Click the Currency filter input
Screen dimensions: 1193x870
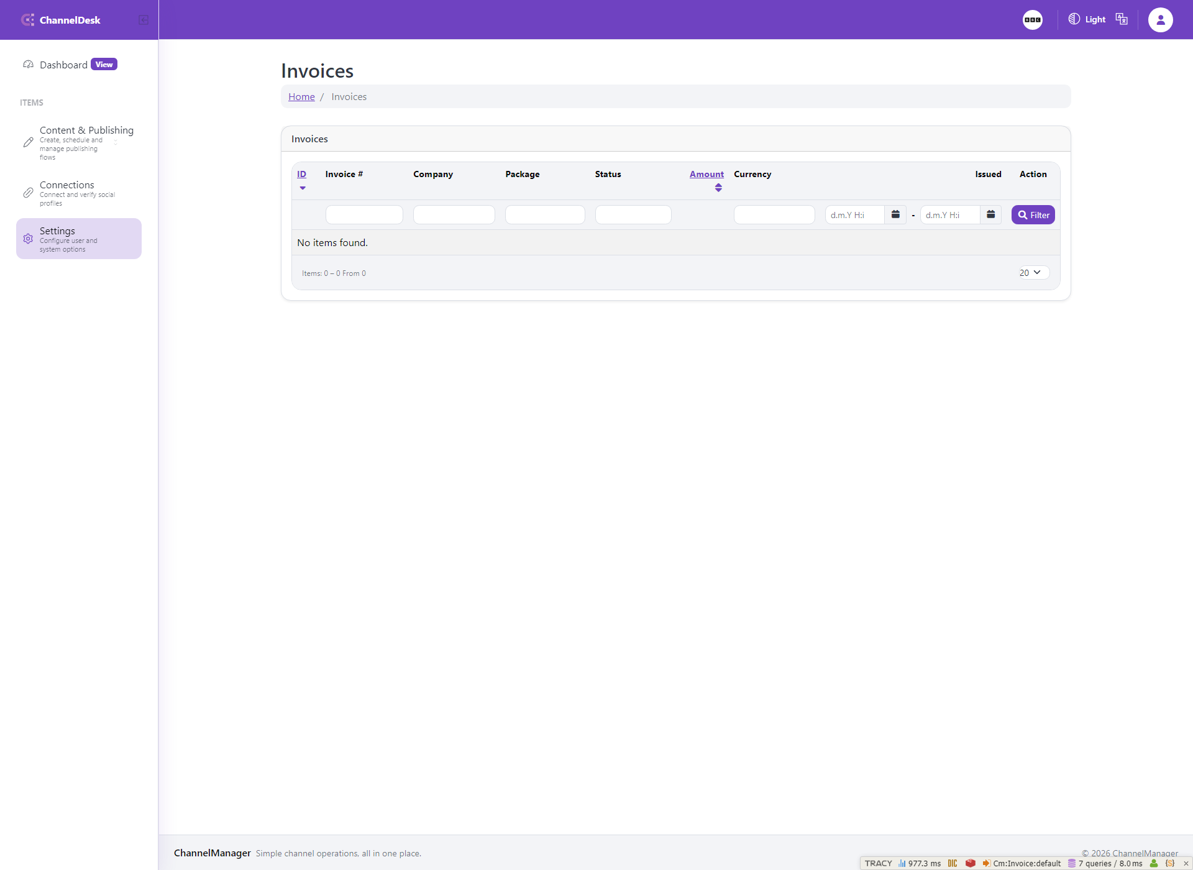tap(774, 214)
